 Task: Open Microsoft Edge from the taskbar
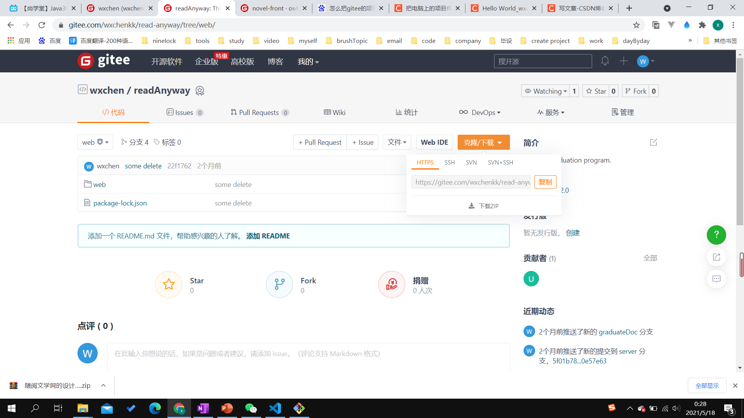[155, 408]
